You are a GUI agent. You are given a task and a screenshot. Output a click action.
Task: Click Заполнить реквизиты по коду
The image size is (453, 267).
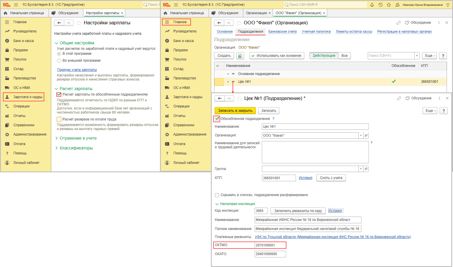coord(298,211)
